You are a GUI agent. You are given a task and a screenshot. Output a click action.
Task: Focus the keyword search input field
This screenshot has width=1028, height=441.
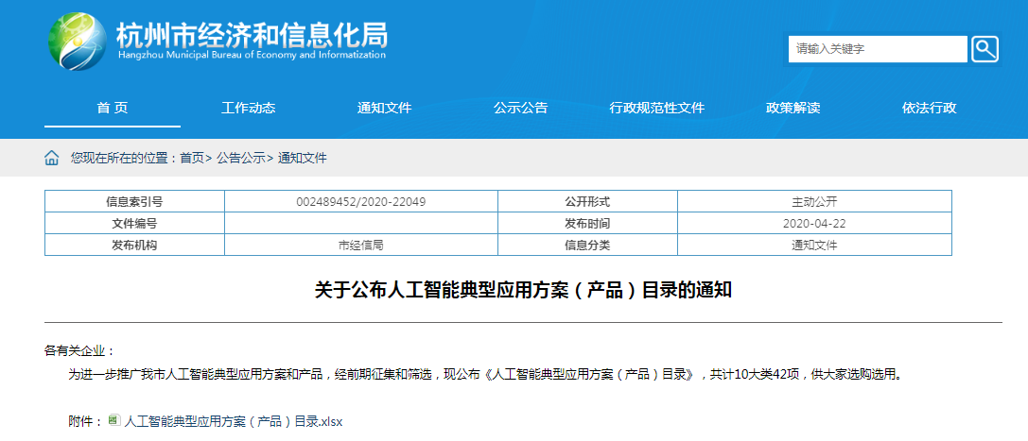pyautogui.click(x=877, y=49)
